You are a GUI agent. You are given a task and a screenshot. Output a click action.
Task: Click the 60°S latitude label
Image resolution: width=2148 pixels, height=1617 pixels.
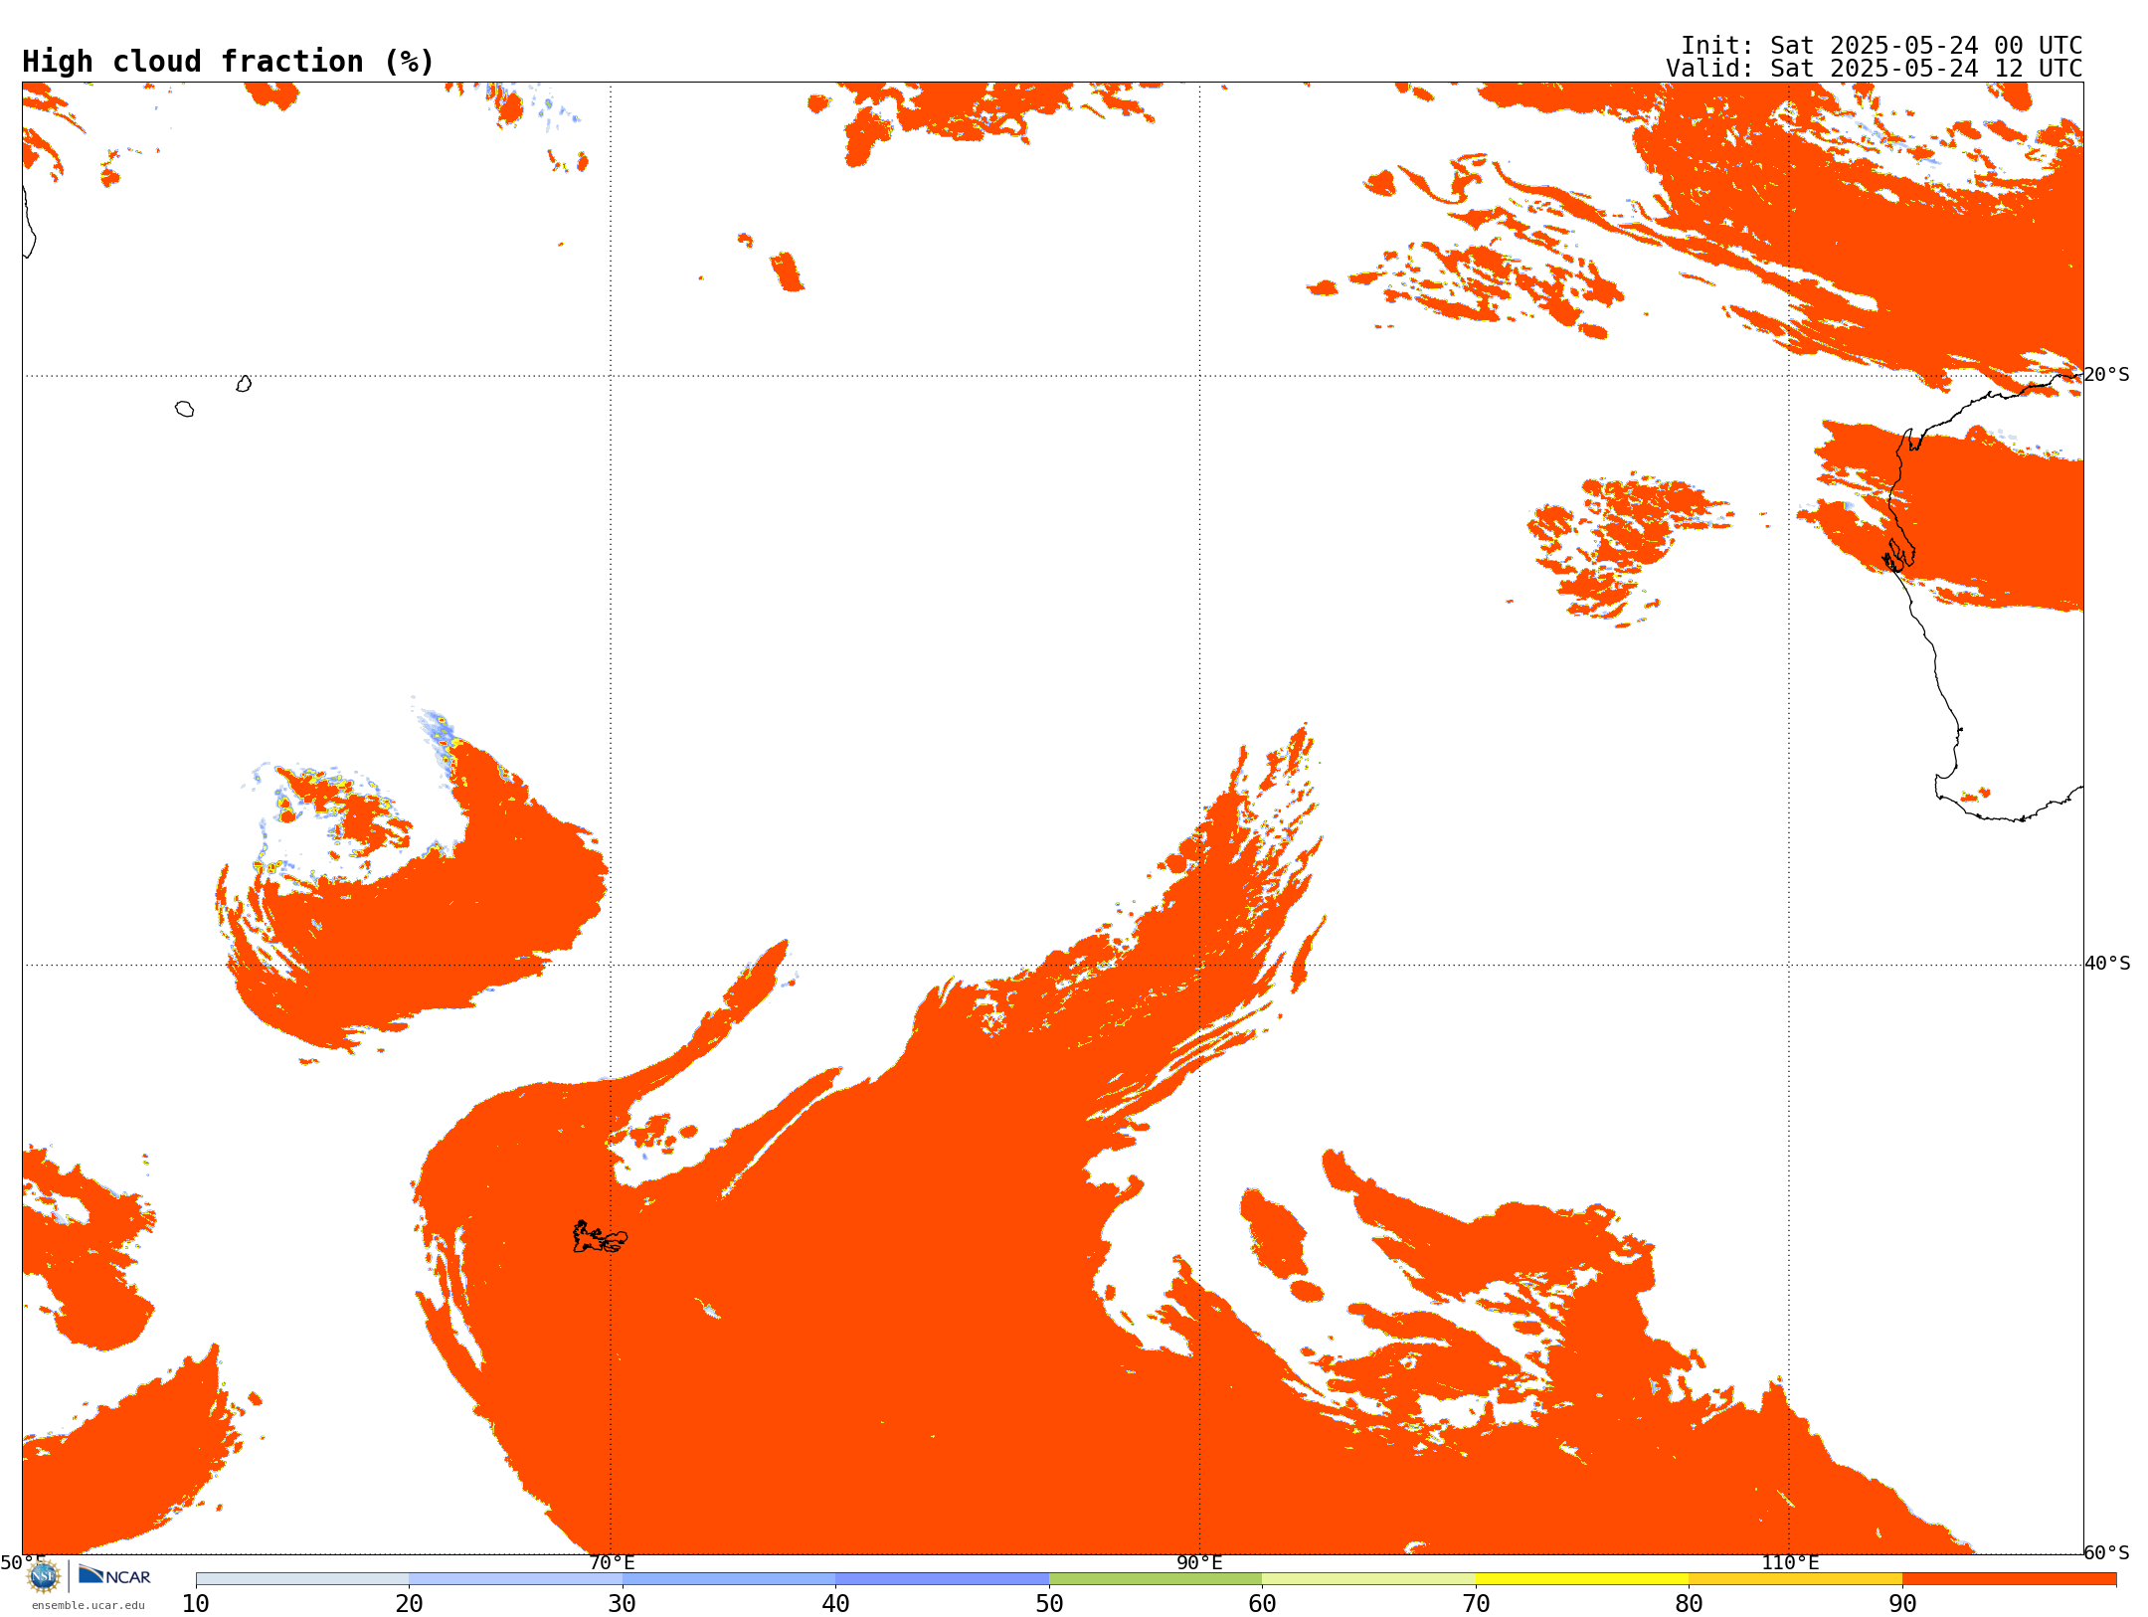pos(2106,1552)
